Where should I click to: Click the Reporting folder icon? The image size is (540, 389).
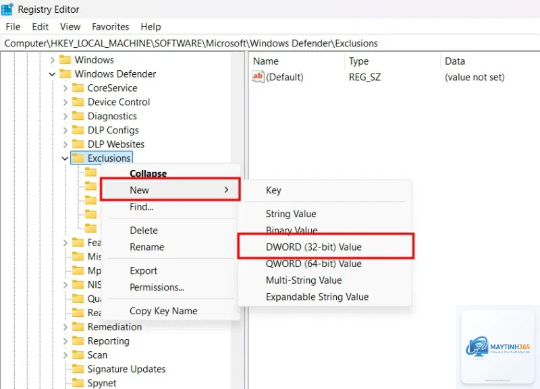(x=78, y=341)
